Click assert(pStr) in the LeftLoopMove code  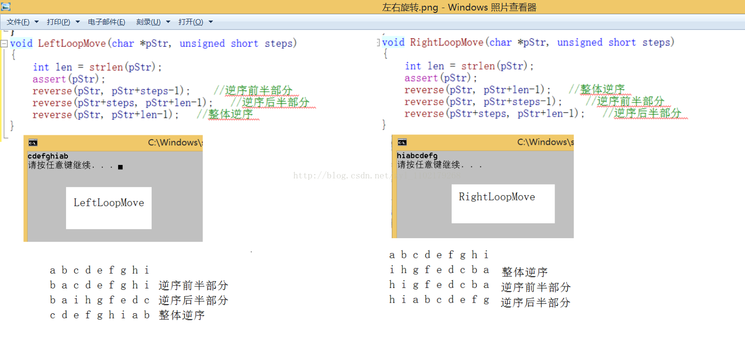tap(69, 79)
